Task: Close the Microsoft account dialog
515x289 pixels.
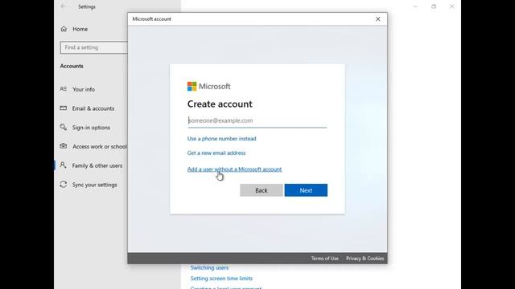Action: 378,19
